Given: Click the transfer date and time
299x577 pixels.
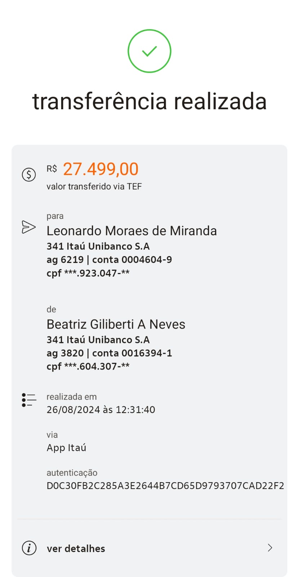Looking at the screenshot, I should 101,410.
